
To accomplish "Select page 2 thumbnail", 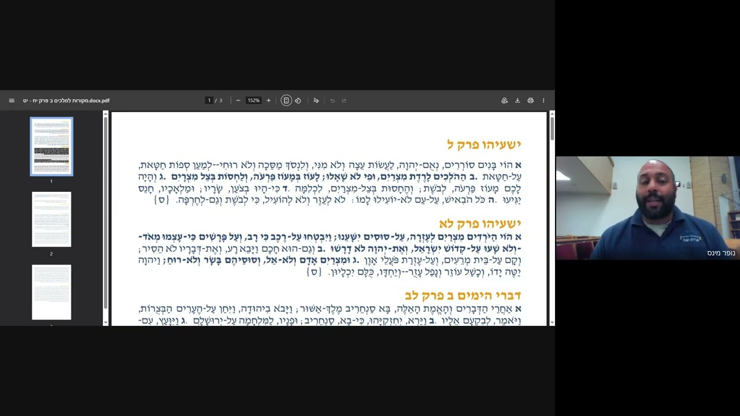I will point(51,220).
